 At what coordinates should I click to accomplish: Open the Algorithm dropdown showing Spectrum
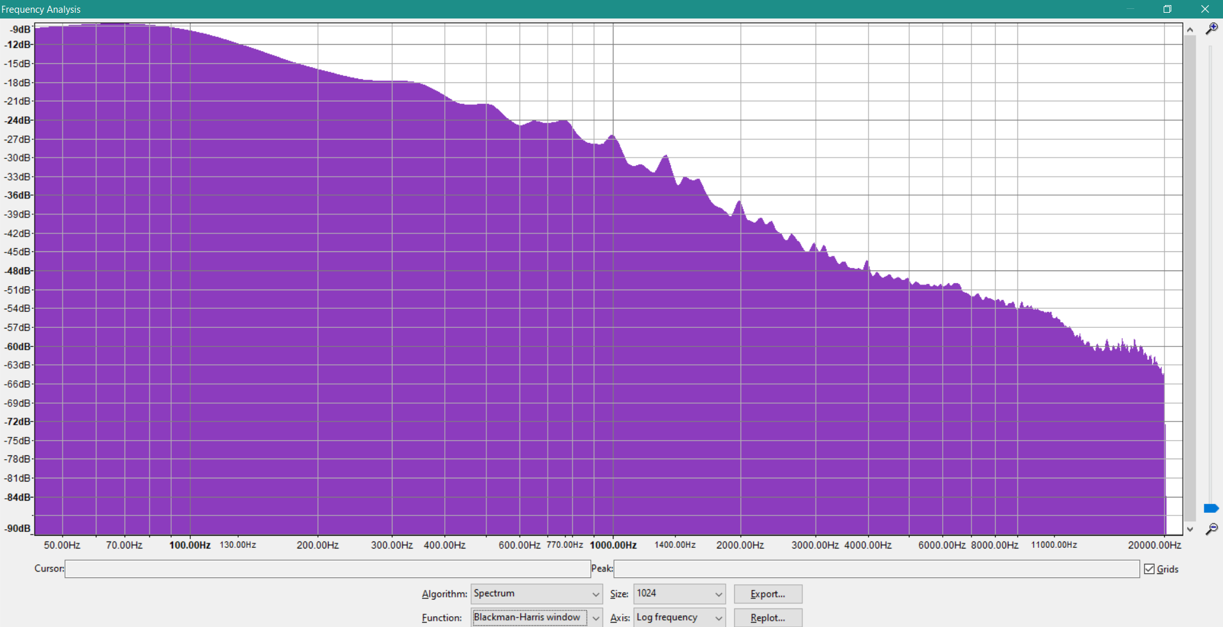[536, 594]
